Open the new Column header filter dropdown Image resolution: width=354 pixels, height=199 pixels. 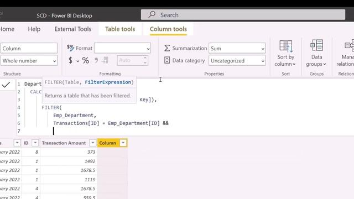[x=123, y=143]
